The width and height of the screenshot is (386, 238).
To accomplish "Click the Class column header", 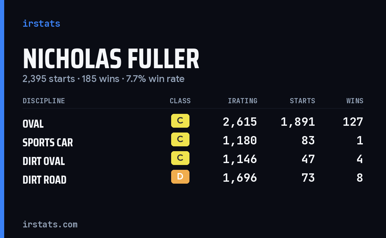I will point(180,101).
